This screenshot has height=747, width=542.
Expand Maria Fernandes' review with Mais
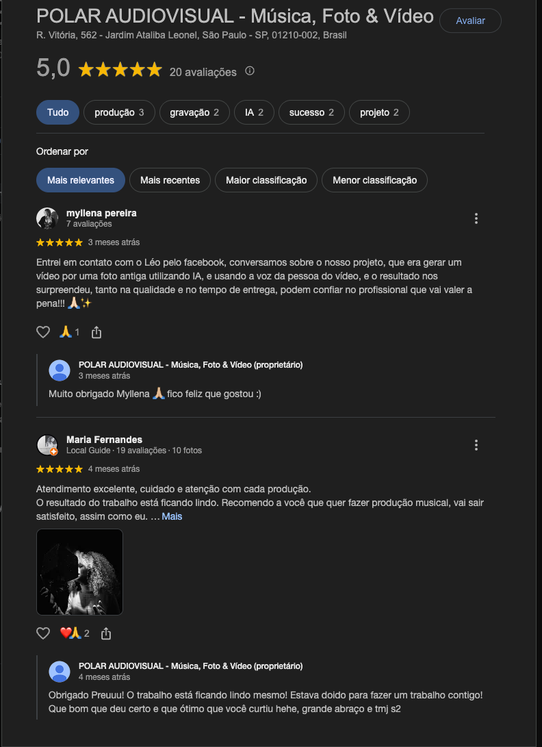tap(172, 516)
